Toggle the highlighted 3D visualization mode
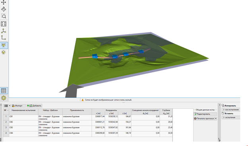 (4, 45)
